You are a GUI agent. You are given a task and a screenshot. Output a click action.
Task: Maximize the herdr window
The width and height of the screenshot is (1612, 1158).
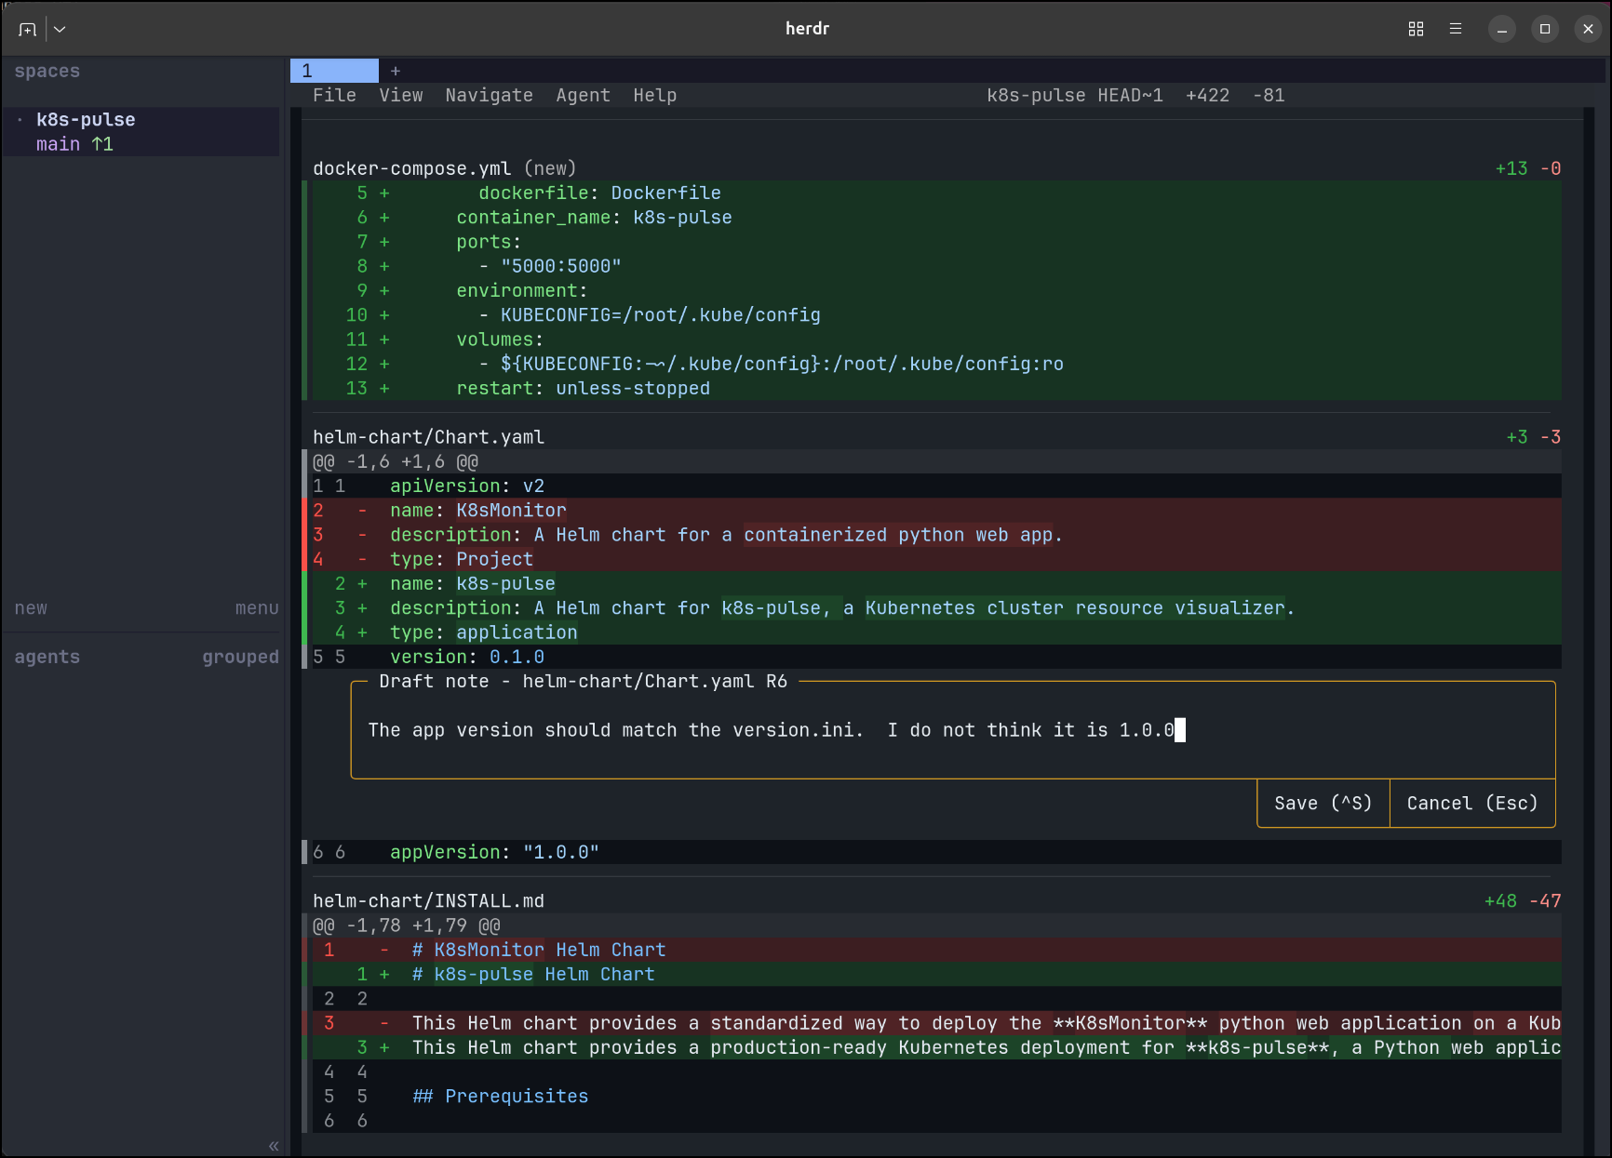point(1545,29)
